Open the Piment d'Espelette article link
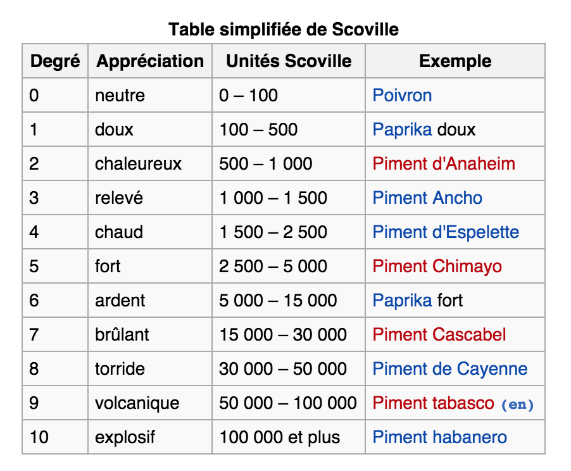Screen dimensions: 571x471 coord(446,232)
